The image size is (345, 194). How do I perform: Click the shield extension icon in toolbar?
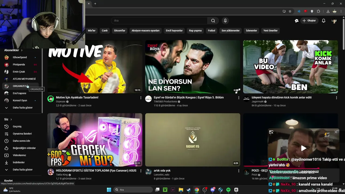[312, 11]
